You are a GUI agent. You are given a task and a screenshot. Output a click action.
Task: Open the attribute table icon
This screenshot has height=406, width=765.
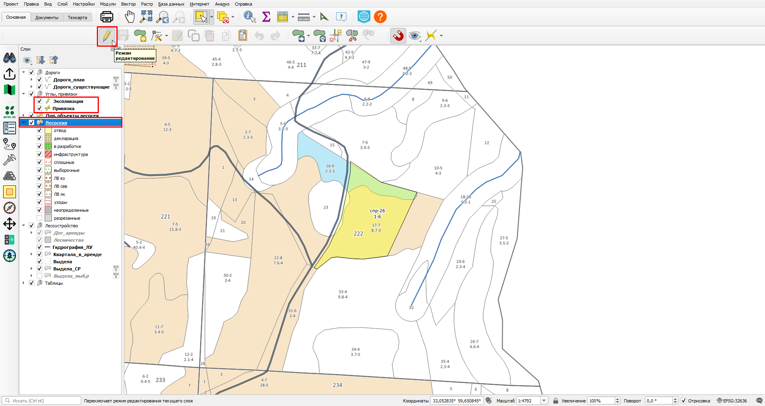(x=283, y=17)
